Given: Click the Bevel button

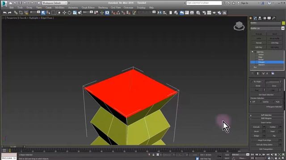Looking at the screenshot, I should click(x=256, y=132).
